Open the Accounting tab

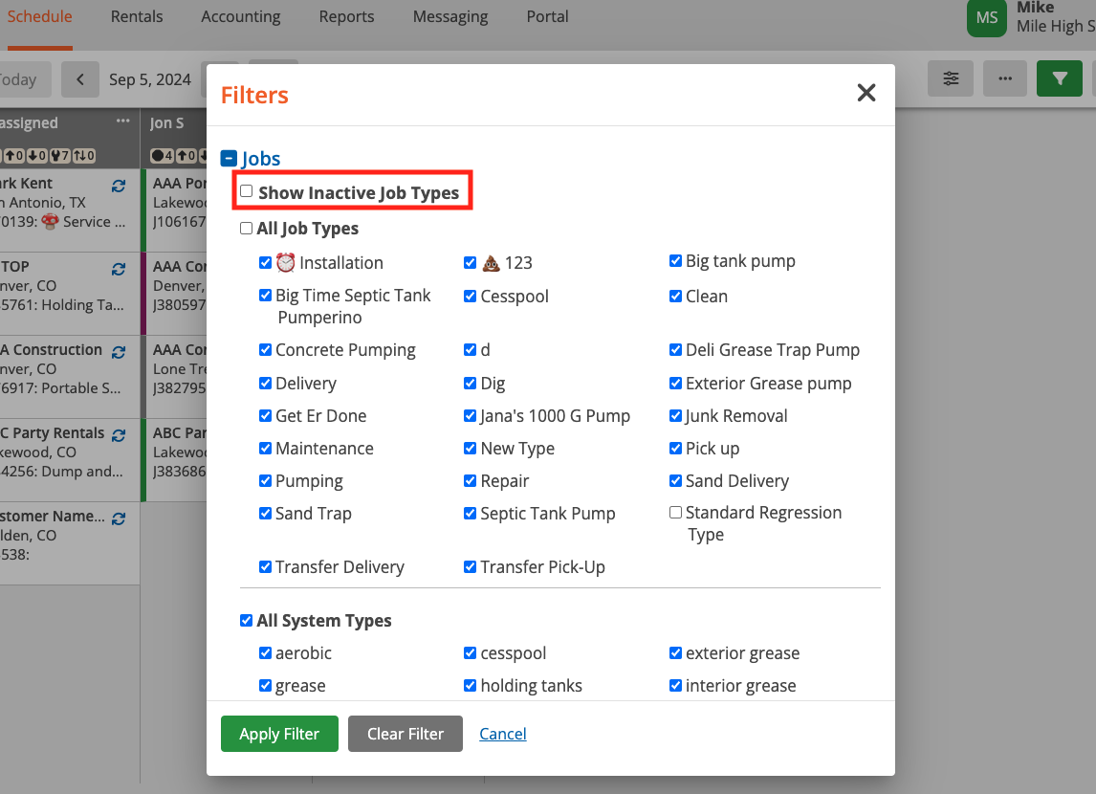(240, 17)
